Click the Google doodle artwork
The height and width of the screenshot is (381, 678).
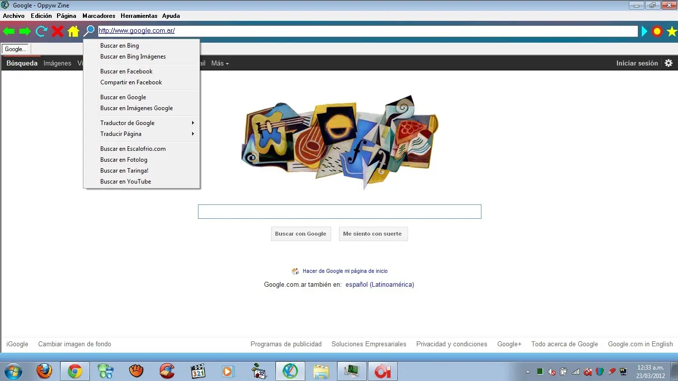click(340, 141)
